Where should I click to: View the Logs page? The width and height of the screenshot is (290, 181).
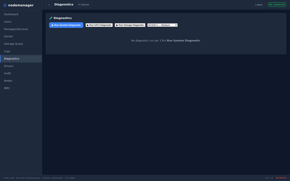21,51
